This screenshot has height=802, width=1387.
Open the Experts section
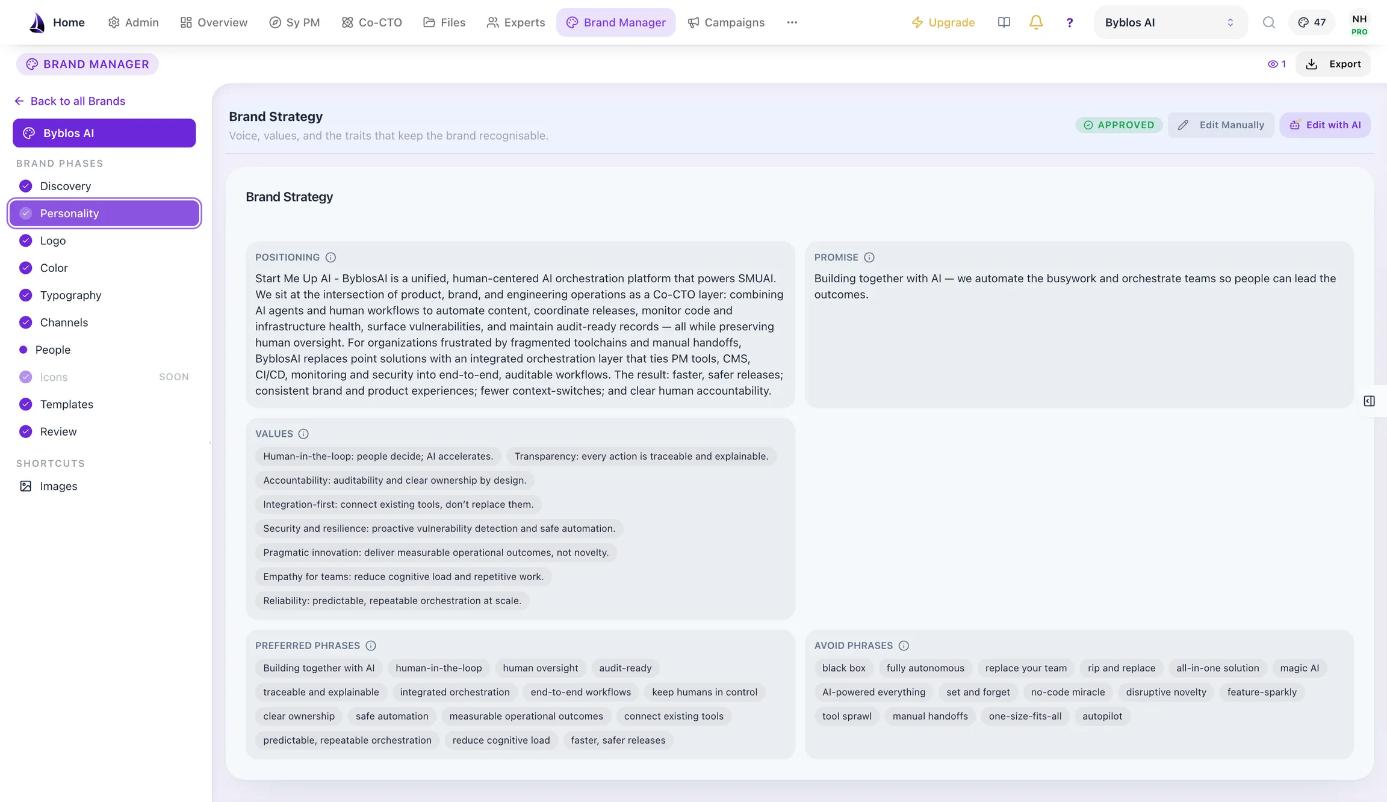516,22
